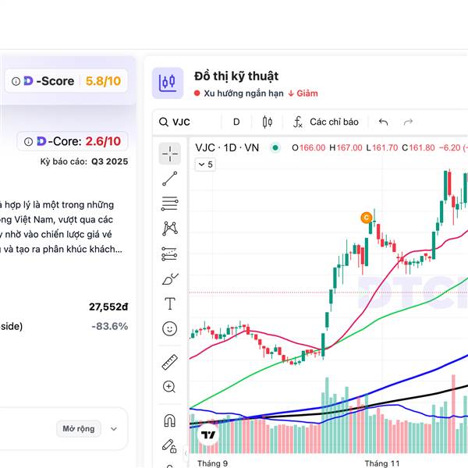Select the chart patterns tool

[x=169, y=229]
